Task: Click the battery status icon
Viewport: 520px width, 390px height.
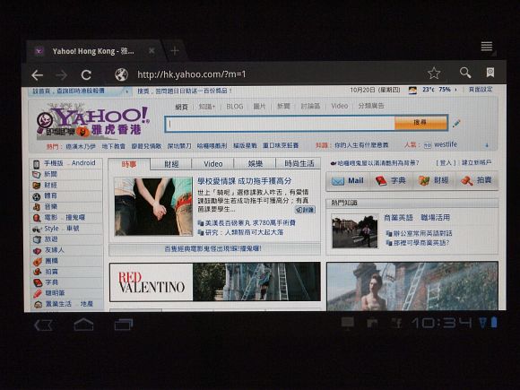Action: click(x=494, y=322)
